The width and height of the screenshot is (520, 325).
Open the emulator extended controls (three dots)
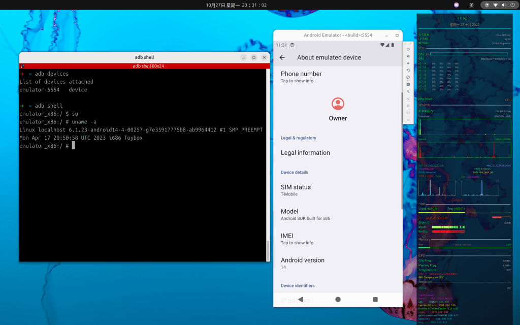[x=408, y=120]
